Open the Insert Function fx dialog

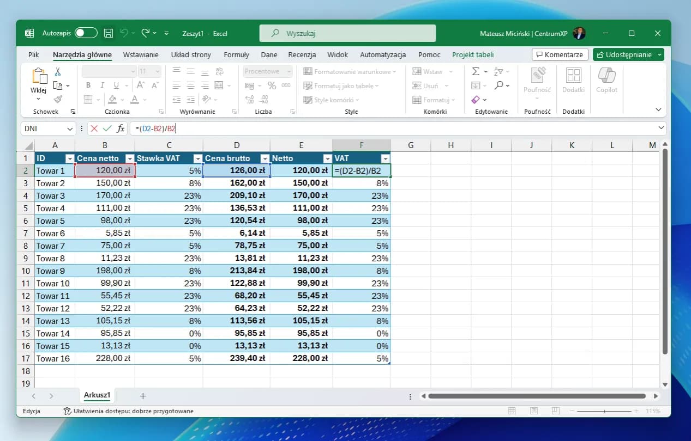click(121, 128)
